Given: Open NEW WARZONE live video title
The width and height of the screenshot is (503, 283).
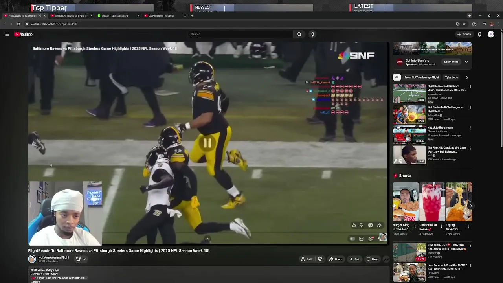Looking at the screenshot, I should 447,247.
